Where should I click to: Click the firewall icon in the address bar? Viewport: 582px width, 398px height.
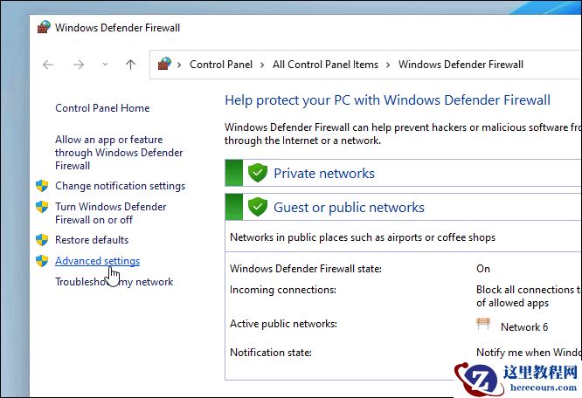point(164,64)
